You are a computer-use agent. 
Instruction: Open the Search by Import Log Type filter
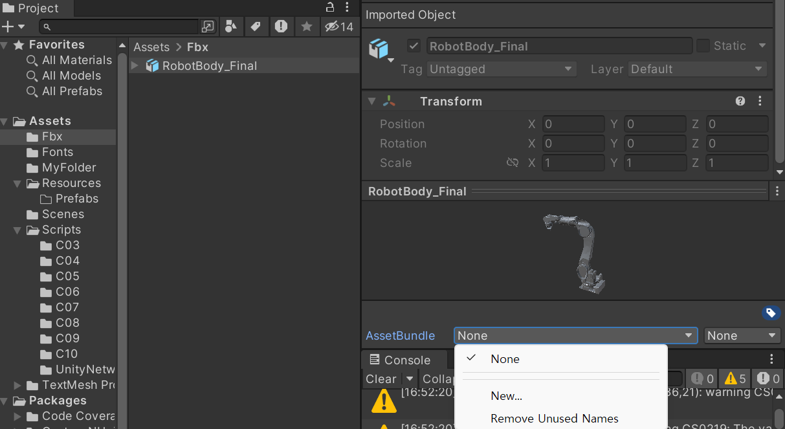(x=281, y=27)
